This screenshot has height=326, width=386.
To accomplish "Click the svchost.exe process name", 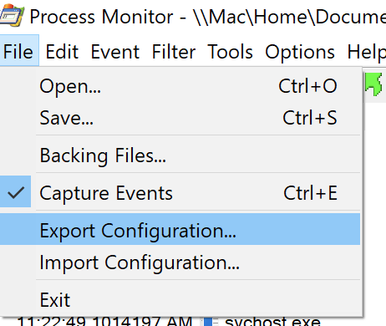I will tap(272, 321).
